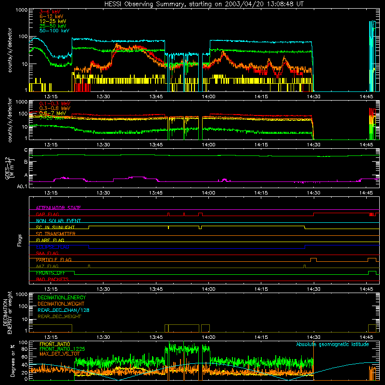
Task: Click the vertical Flags axis title
Action: click(x=20, y=240)
